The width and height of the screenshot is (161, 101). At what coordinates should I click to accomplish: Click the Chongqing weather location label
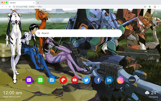pos(153,97)
